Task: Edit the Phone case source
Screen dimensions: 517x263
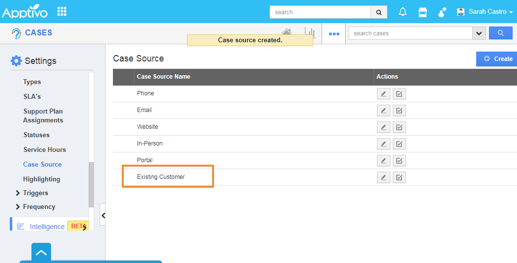Action: coord(383,94)
